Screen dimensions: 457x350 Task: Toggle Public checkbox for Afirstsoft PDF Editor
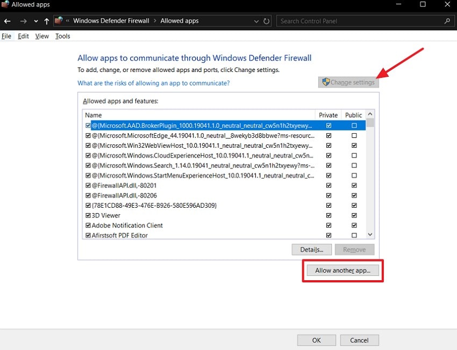pos(354,235)
